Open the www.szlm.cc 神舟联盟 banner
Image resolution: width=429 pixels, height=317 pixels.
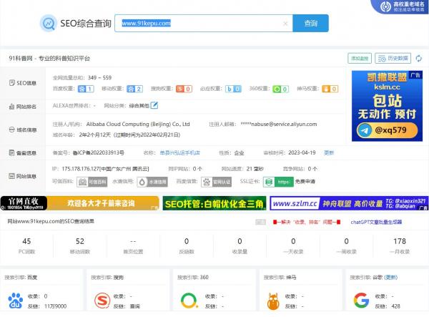[349, 203]
